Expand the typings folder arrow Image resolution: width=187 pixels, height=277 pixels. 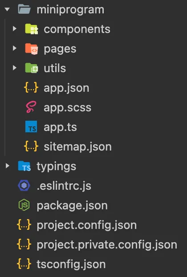pyautogui.click(x=8, y=166)
